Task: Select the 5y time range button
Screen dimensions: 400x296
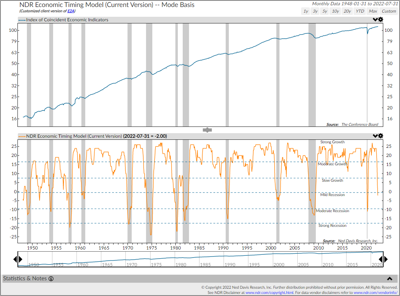Action: [325, 11]
